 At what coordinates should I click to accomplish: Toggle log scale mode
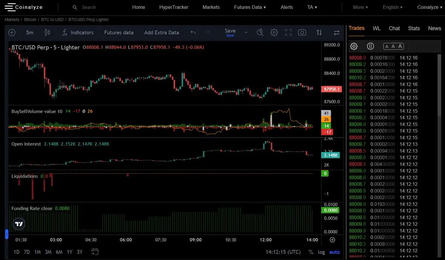pos(322,252)
